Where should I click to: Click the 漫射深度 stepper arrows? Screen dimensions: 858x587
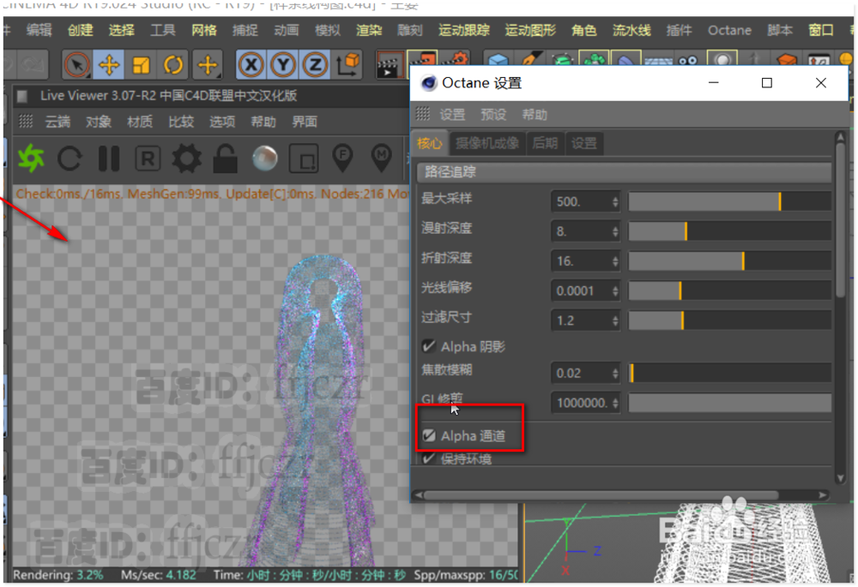(615, 231)
